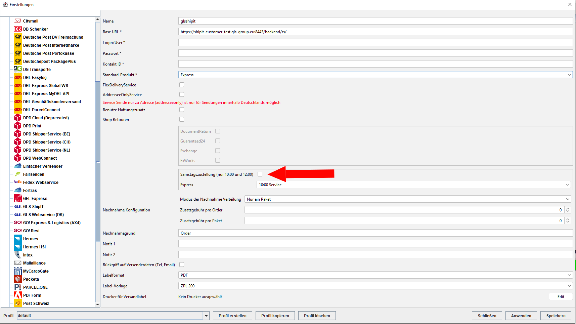Select the Mailalliance envelope icon
Viewport: 576px width, 324px height.
18,263
